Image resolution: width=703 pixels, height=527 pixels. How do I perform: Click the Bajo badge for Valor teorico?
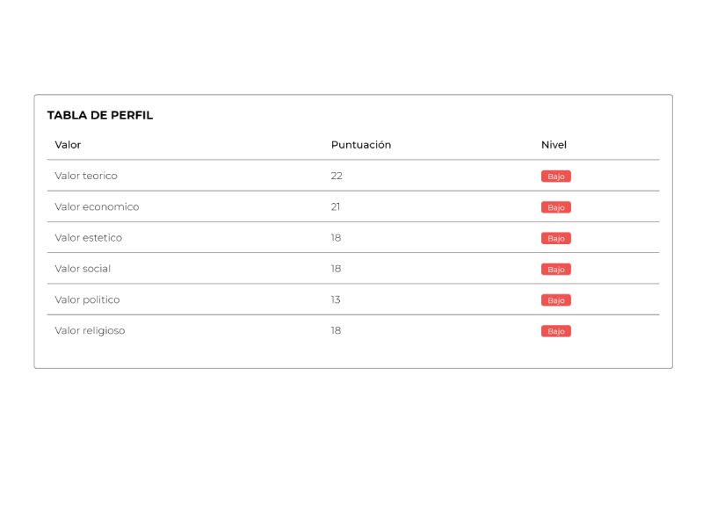(x=556, y=177)
